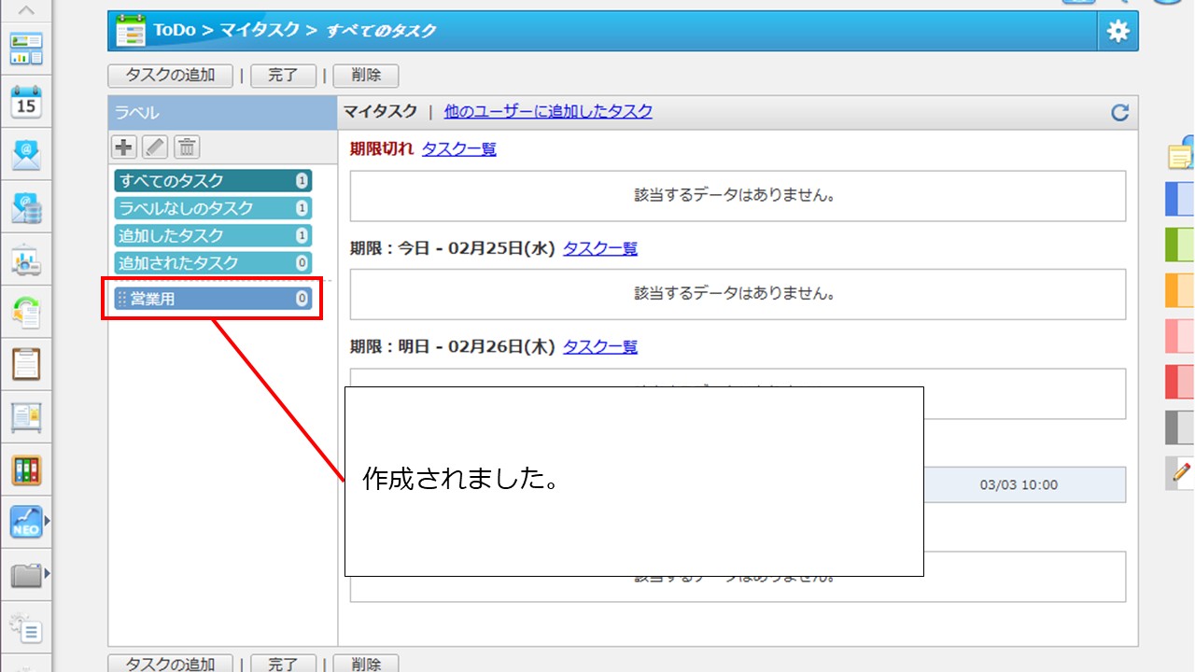Pick the blue sticky color swatch
Viewport: 1195px width, 672px height.
pyautogui.click(x=1180, y=199)
